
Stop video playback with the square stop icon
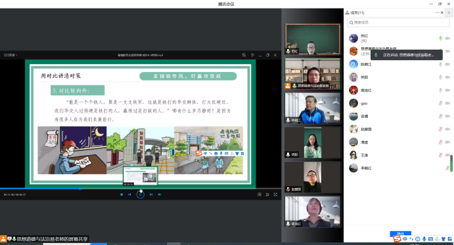click(122, 195)
